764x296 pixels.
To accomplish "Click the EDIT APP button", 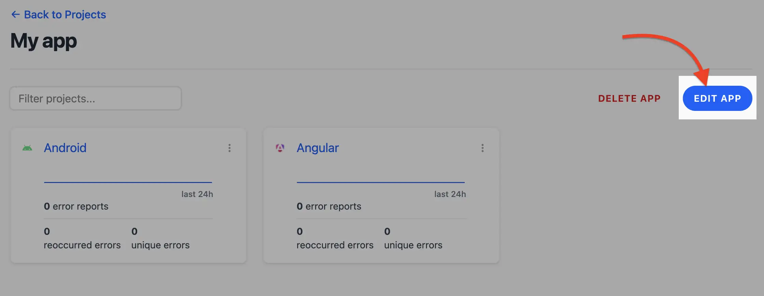I will click(x=717, y=98).
